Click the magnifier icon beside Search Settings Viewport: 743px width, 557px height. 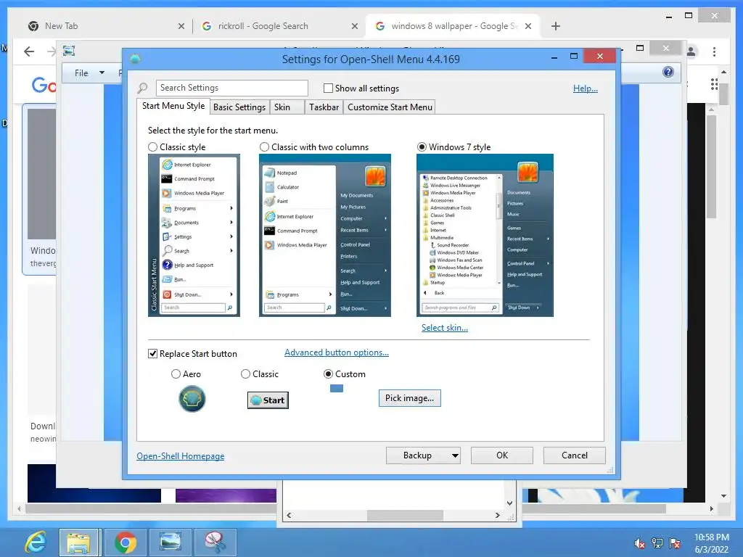pyautogui.click(x=142, y=88)
